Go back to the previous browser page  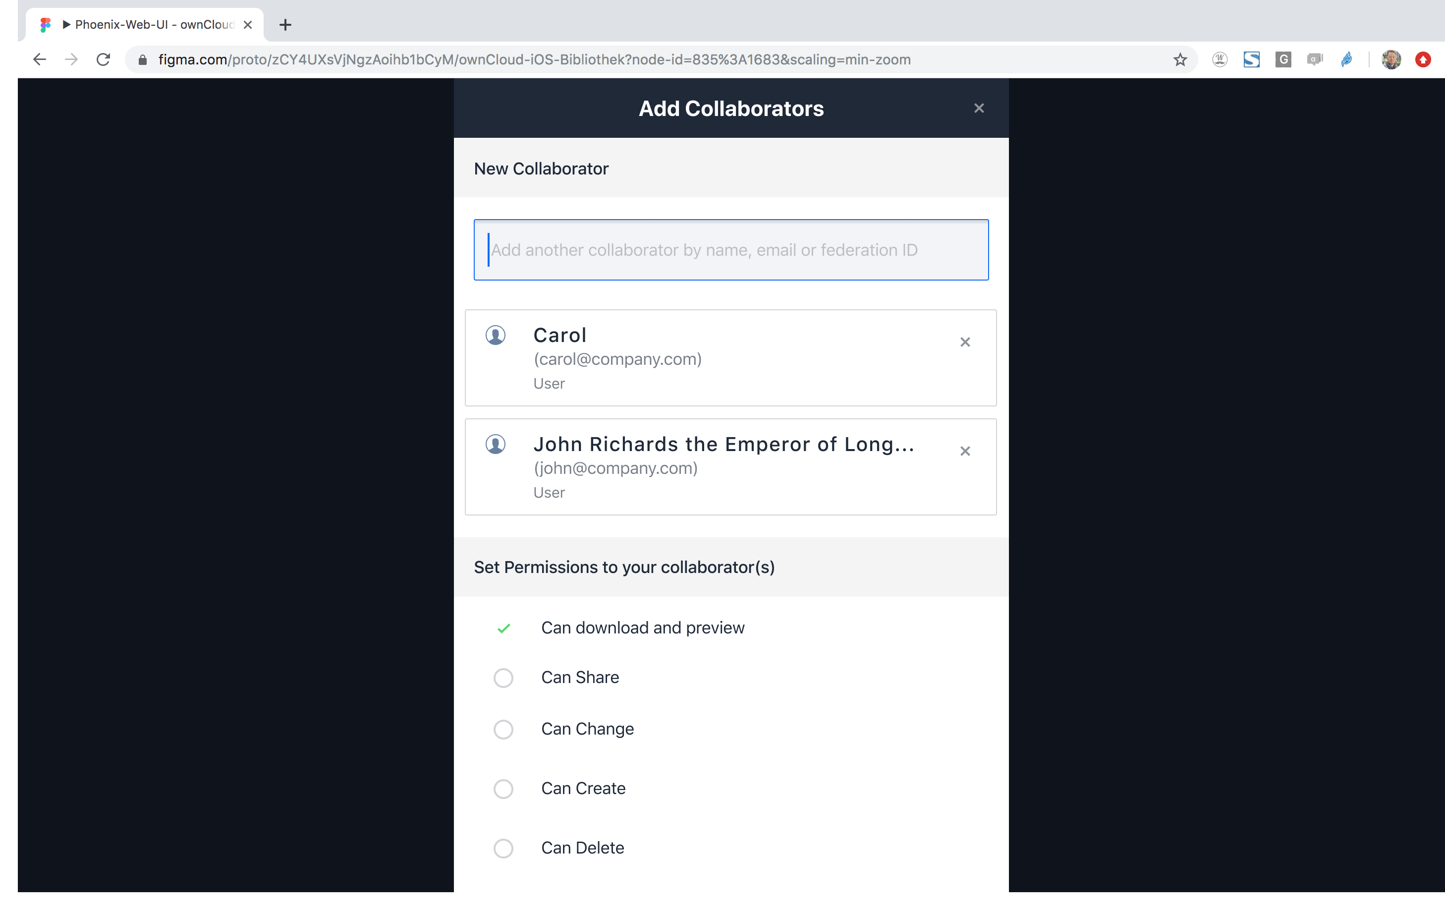40,59
